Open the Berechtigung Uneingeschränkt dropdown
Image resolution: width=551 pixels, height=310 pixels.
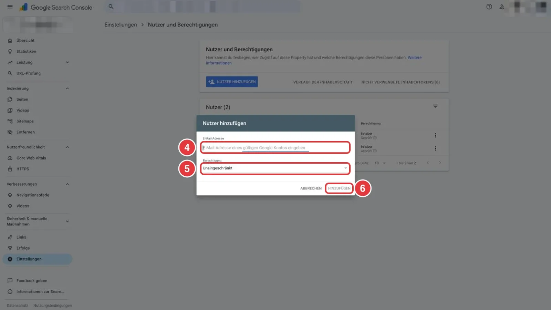coord(275,168)
